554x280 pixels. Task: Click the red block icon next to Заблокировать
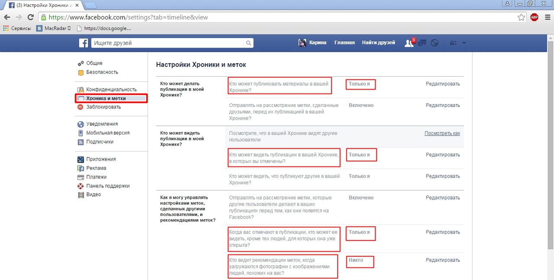[x=81, y=107]
